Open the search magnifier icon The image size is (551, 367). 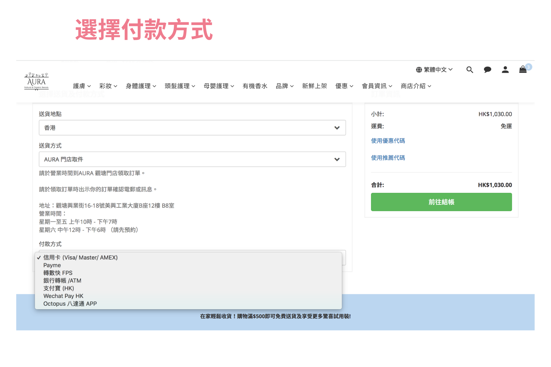(x=469, y=70)
